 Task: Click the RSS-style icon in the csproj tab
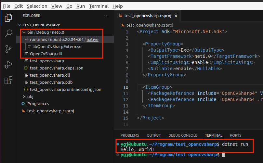(x=120, y=16)
